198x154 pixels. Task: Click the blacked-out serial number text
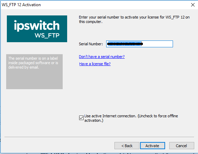click(x=125, y=44)
